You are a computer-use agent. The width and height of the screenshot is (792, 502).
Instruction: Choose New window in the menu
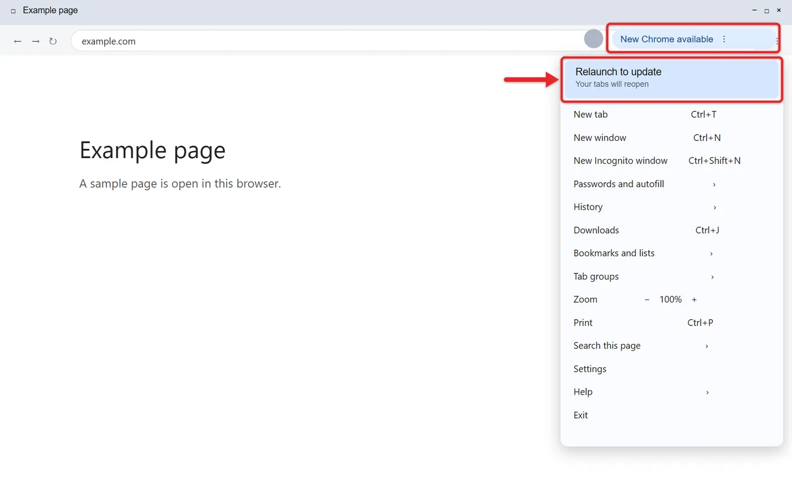point(672,138)
